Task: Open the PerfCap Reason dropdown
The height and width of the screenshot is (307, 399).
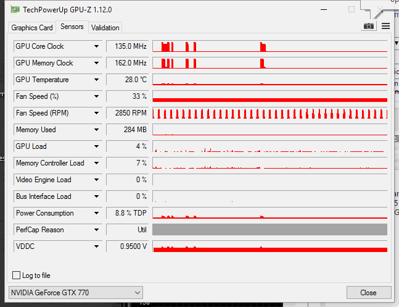Action: 96,230
